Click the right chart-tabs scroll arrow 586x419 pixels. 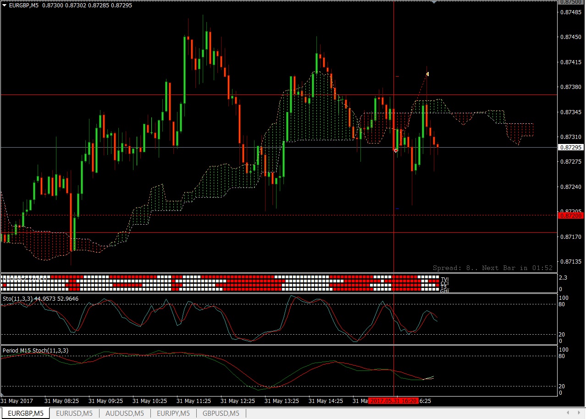pyautogui.click(x=578, y=413)
